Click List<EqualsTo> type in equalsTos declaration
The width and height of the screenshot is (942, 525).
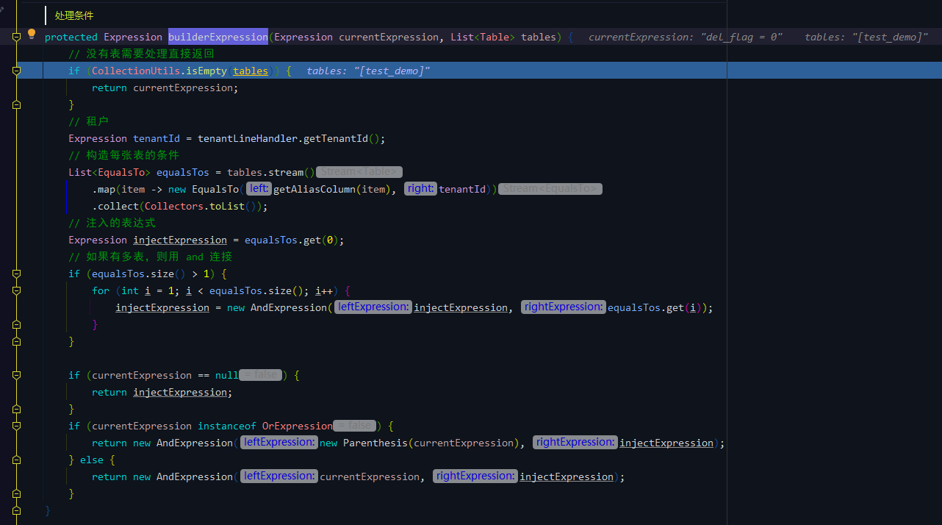(x=109, y=172)
